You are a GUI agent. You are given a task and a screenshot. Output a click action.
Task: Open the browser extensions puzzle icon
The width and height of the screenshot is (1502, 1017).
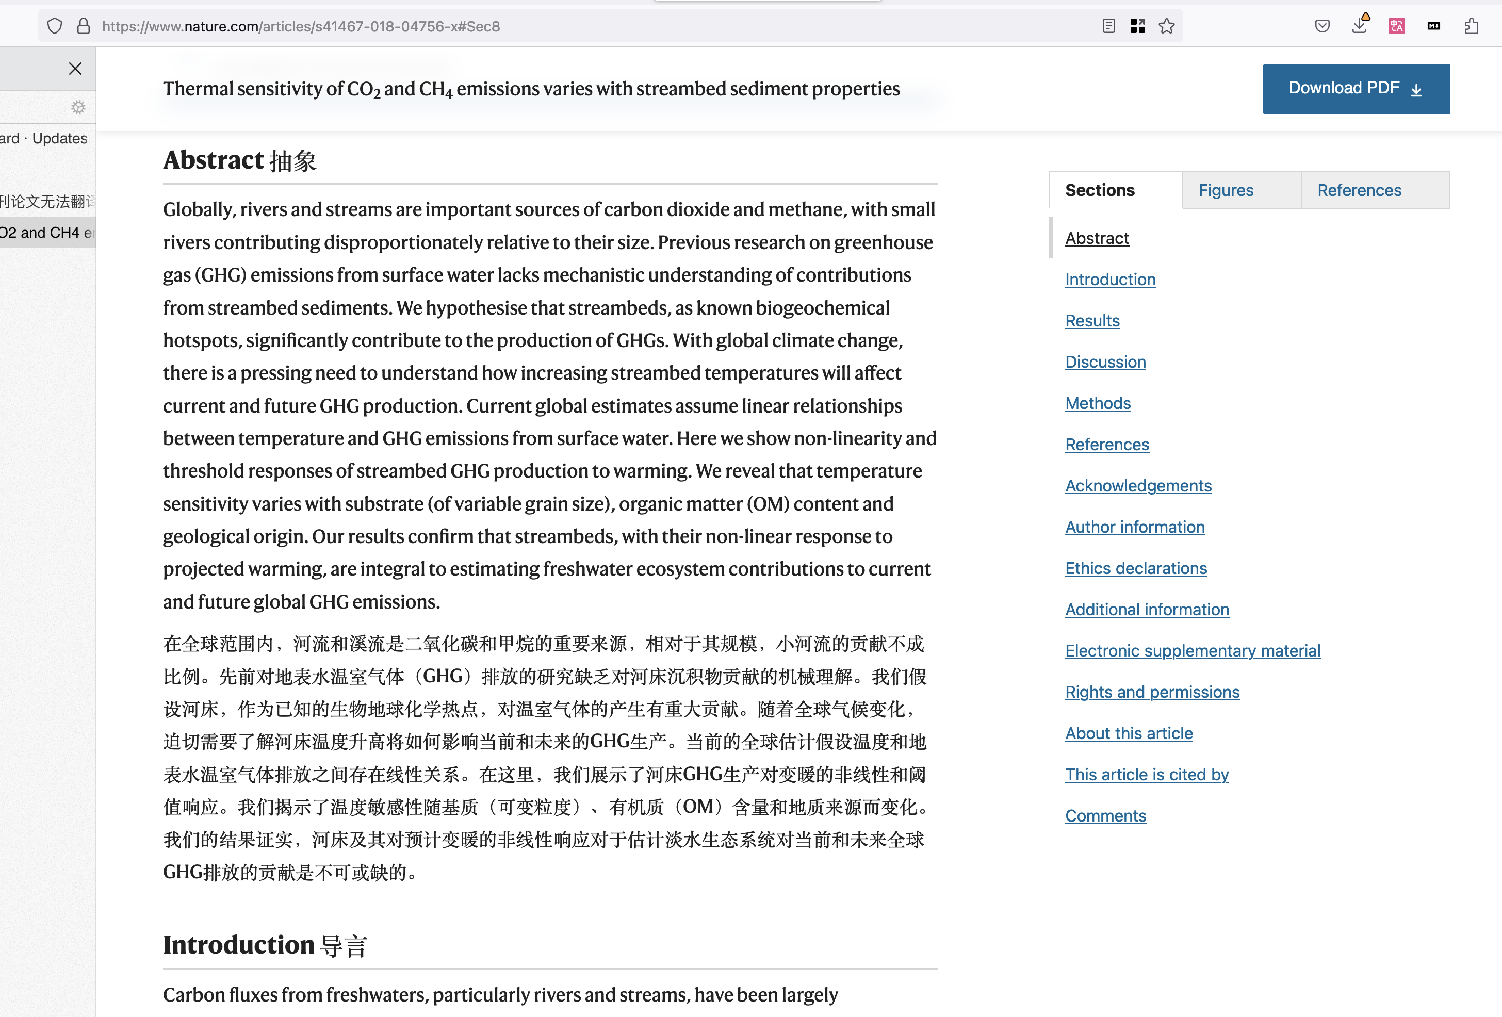1471,26
